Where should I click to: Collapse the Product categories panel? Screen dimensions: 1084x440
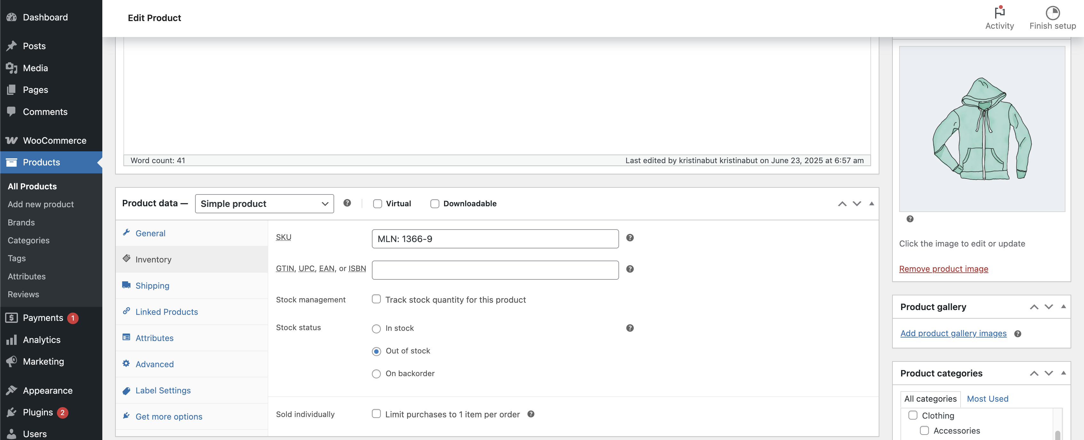[x=1064, y=373]
